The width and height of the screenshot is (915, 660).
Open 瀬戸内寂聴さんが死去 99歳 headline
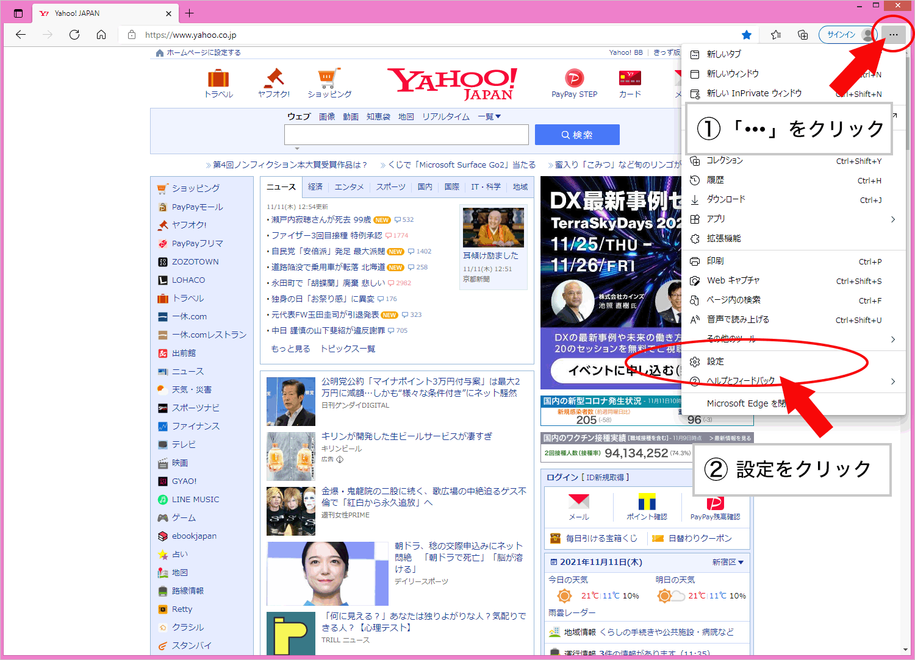321,220
